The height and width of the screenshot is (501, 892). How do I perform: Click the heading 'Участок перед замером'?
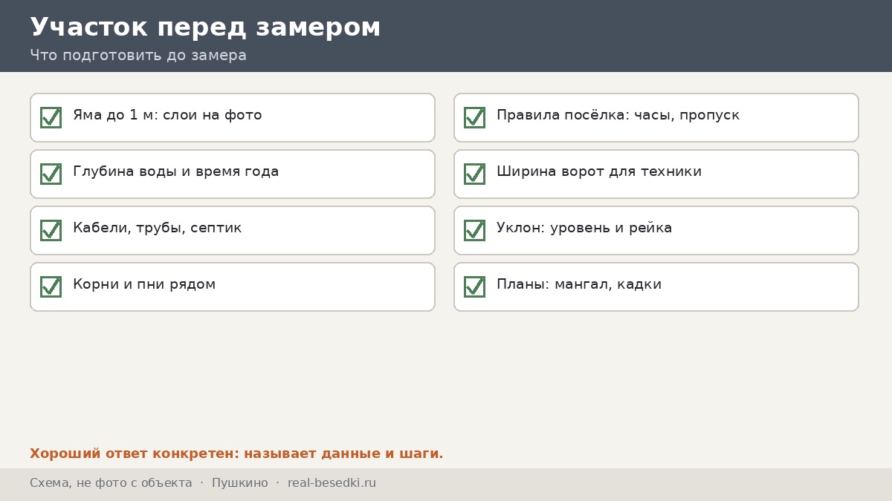205,27
